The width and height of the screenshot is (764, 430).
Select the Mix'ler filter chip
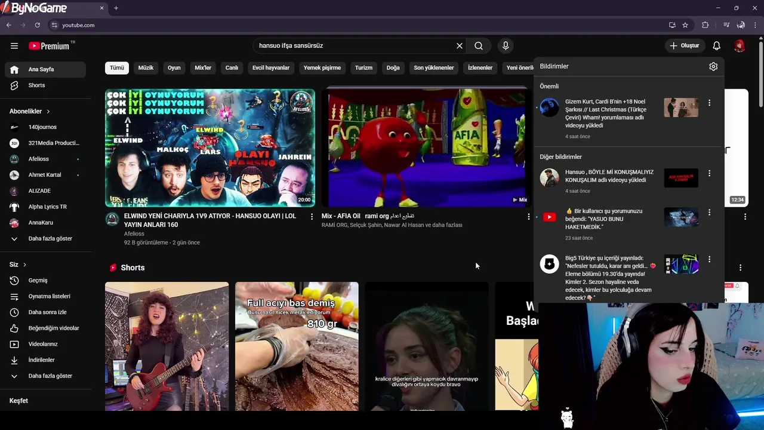(203, 68)
